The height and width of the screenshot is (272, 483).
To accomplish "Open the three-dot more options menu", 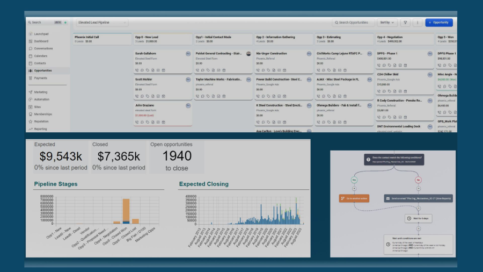I will click(417, 23).
